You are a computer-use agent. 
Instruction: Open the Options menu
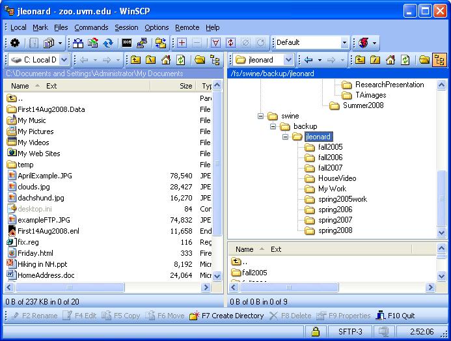[x=157, y=27]
